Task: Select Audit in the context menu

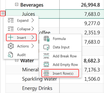Action: pos(21,55)
